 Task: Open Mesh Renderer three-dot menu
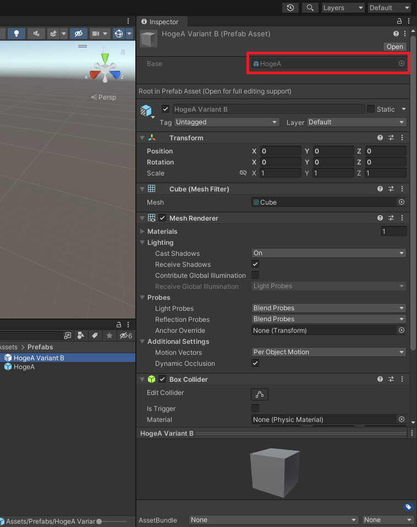(x=402, y=218)
